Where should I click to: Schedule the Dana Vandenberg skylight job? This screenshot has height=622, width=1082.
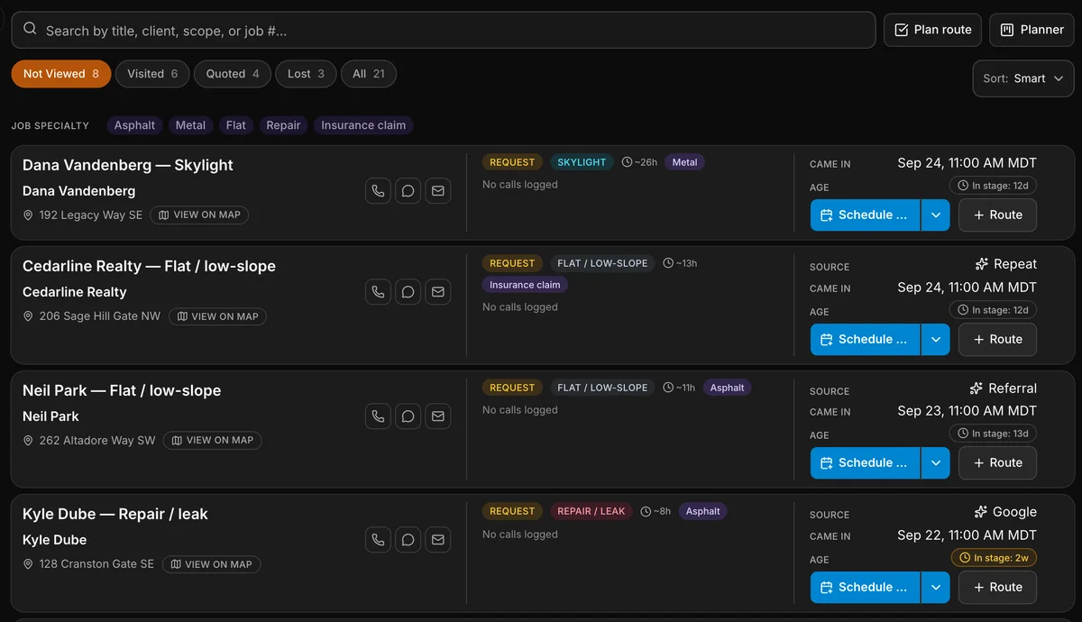(x=865, y=215)
